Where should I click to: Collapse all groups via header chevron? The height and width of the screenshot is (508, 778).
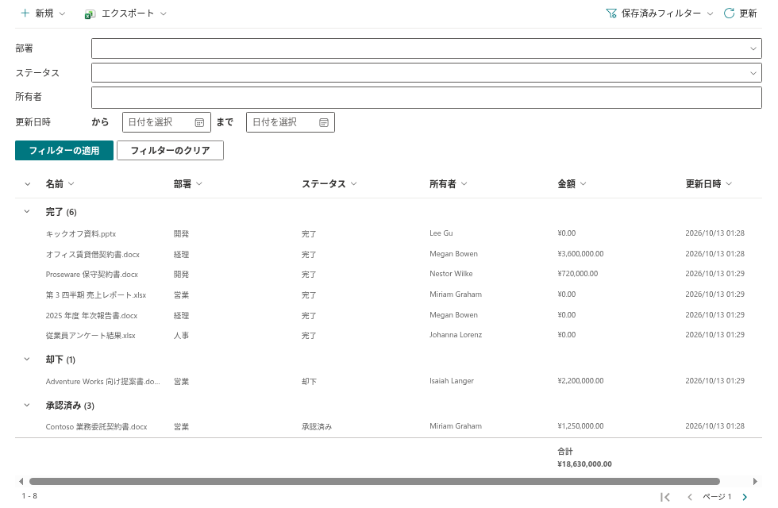coord(27,184)
